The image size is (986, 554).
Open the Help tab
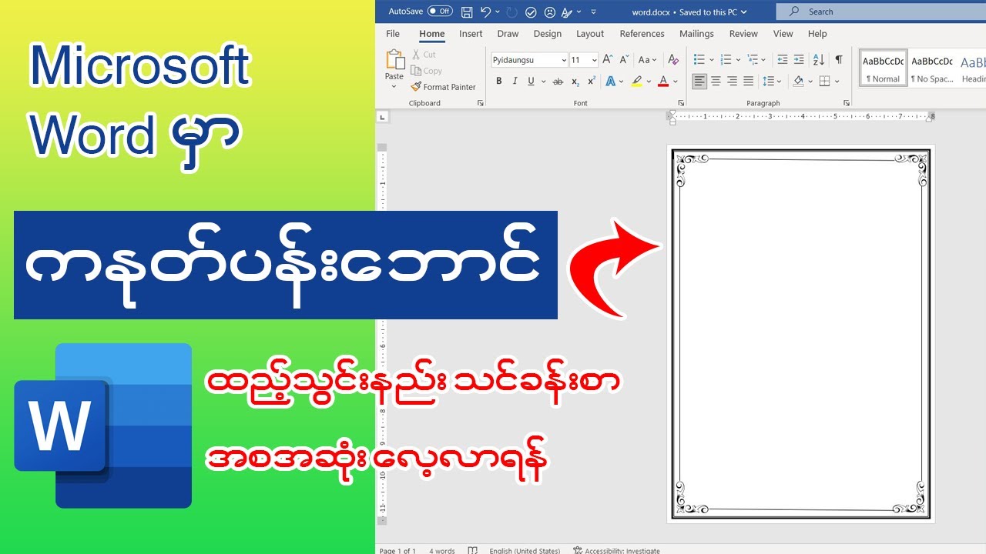pos(817,34)
